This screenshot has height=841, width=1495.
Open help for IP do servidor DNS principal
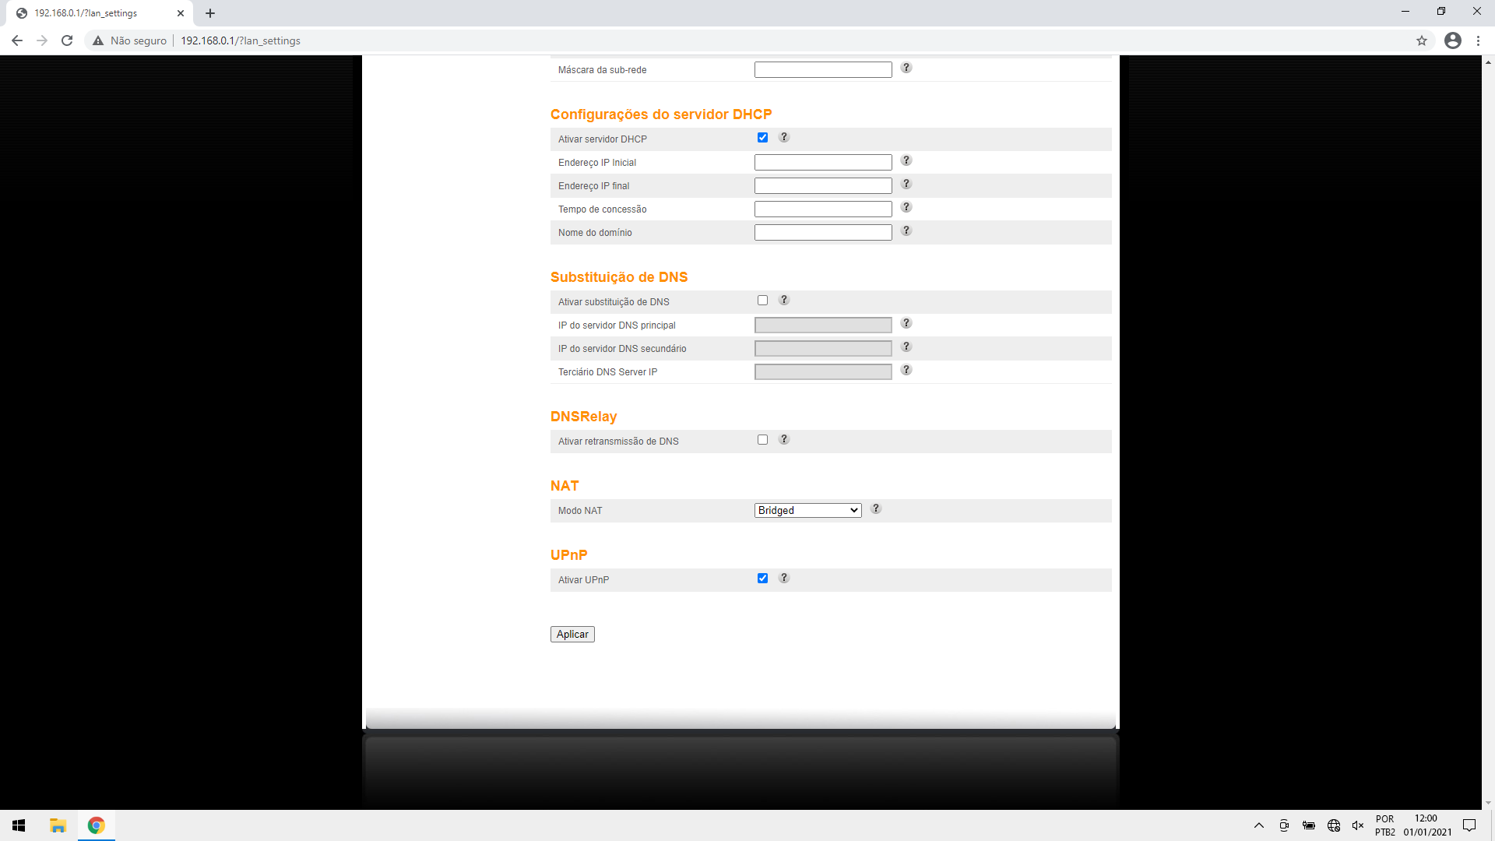pyautogui.click(x=906, y=323)
